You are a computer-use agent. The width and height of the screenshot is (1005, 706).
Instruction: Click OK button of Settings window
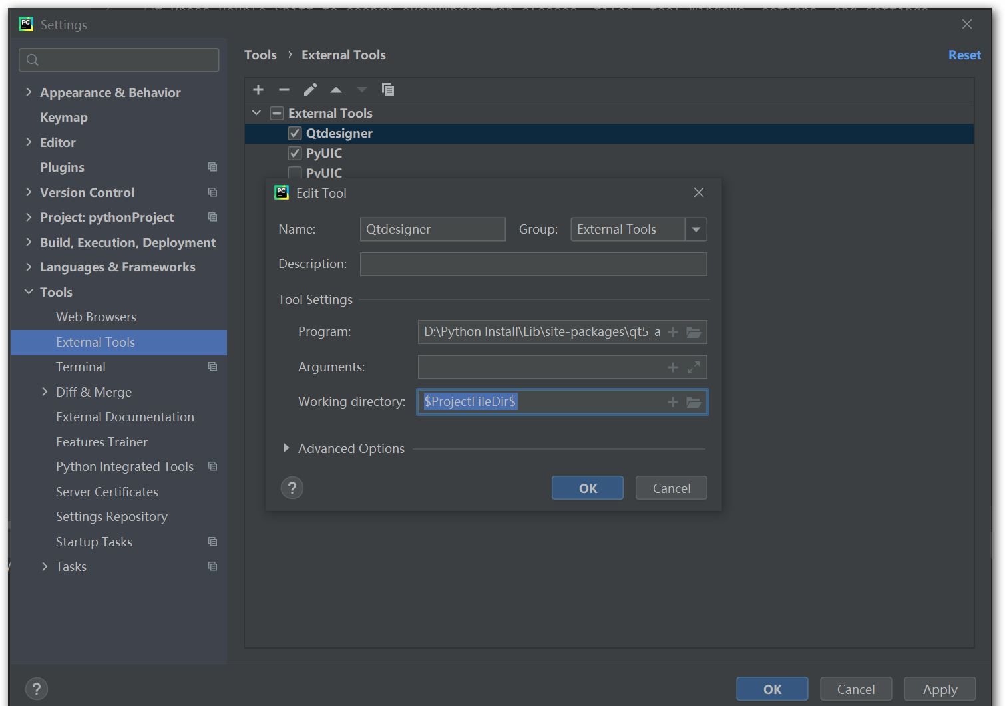pyautogui.click(x=772, y=689)
